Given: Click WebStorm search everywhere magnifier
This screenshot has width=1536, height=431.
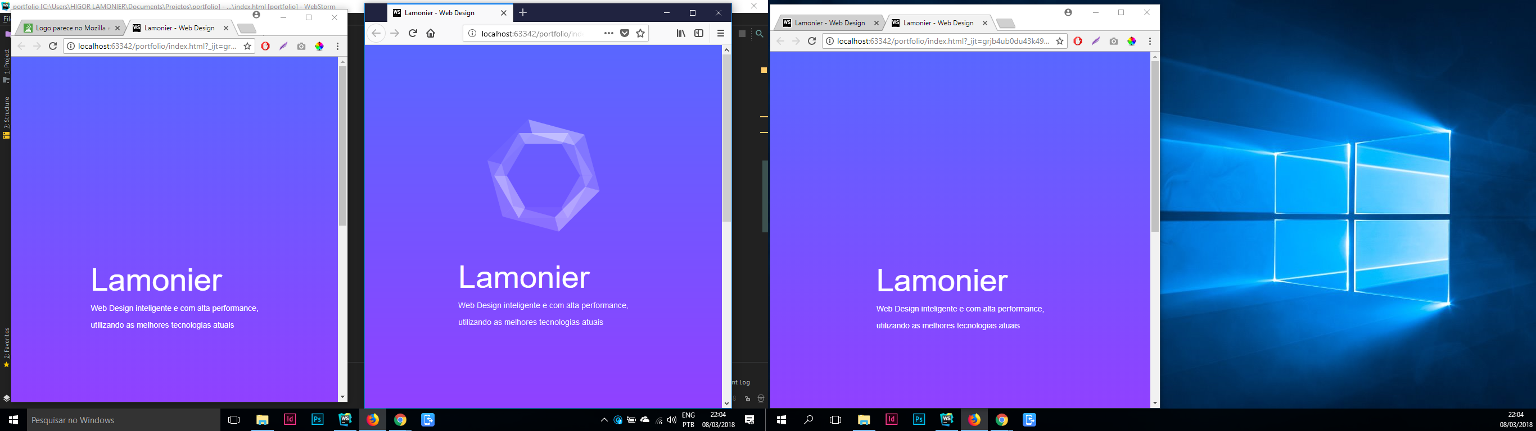Looking at the screenshot, I should point(759,34).
